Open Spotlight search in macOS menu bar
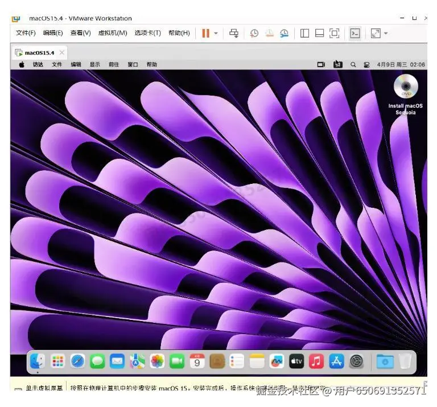437x407 pixels. pos(353,65)
